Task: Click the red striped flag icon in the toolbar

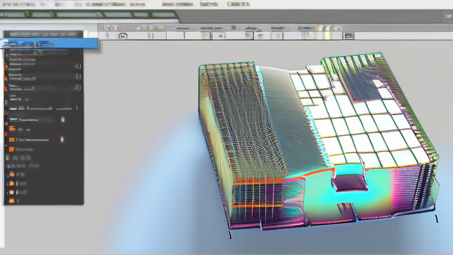Action: pos(248,35)
